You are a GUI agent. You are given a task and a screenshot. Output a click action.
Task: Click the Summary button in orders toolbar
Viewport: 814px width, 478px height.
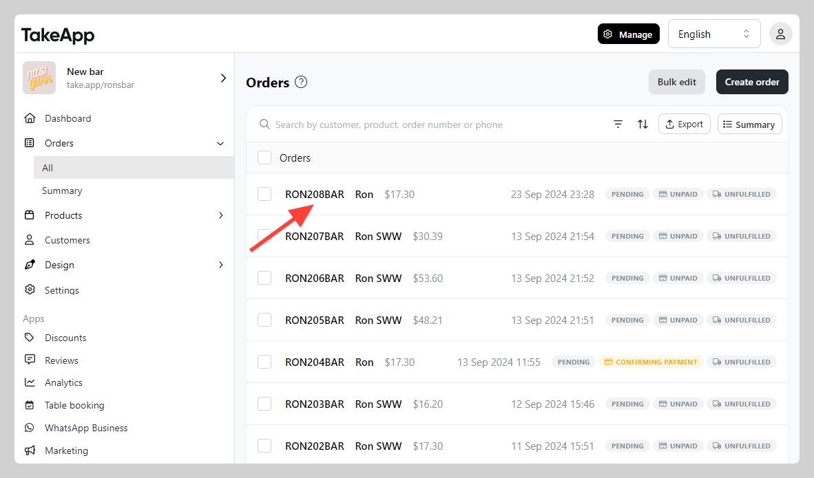(750, 124)
